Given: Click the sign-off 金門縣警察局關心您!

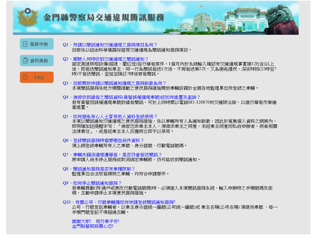Looking at the screenshot, I should (93, 226).
